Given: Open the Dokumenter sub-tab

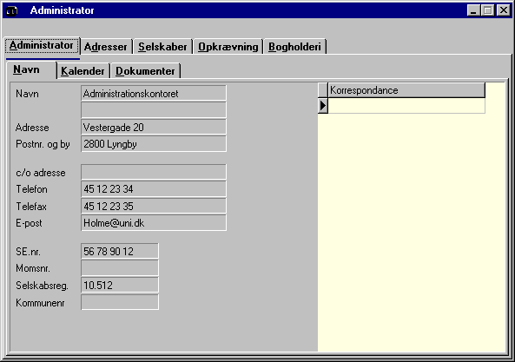Looking at the screenshot, I should click(x=145, y=71).
